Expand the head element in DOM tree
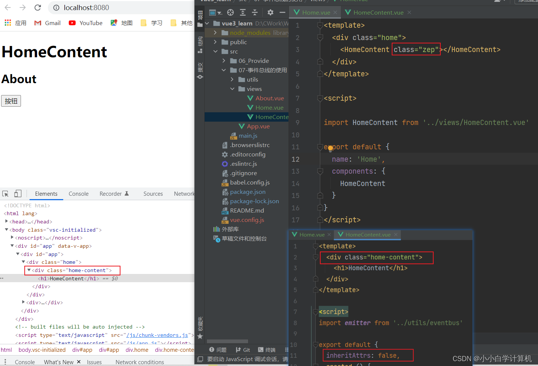 click(6, 221)
